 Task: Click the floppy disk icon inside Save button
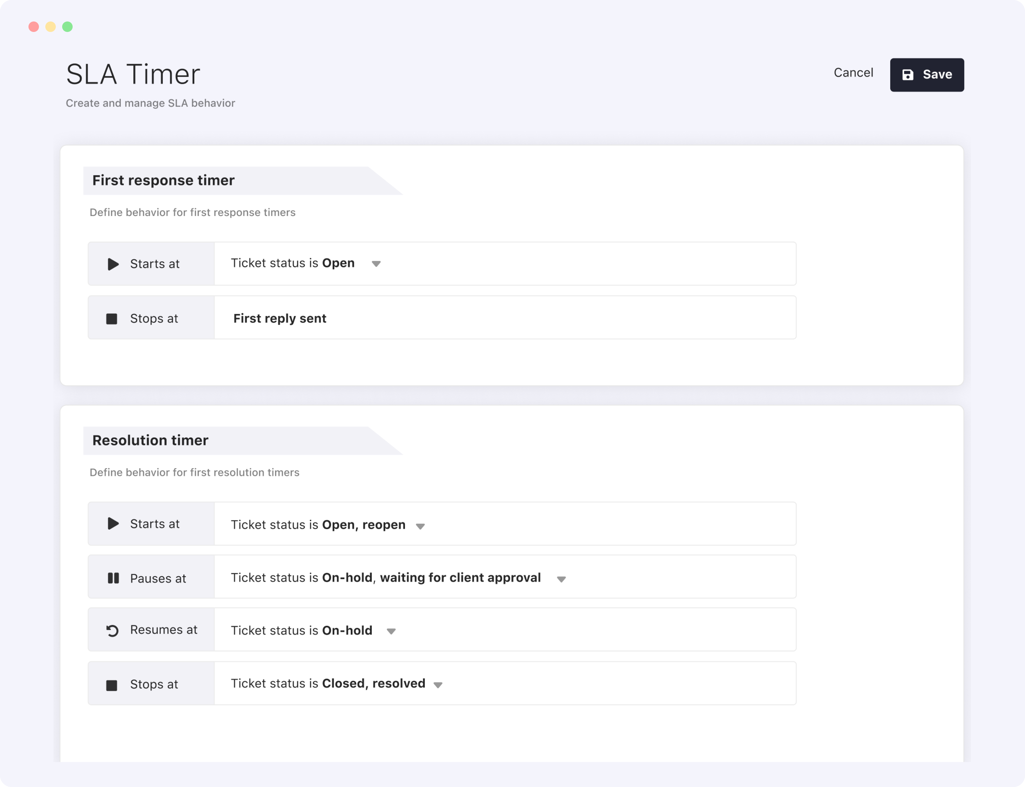tap(908, 74)
